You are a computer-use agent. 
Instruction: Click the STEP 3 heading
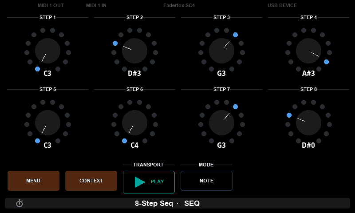[221, 17]
